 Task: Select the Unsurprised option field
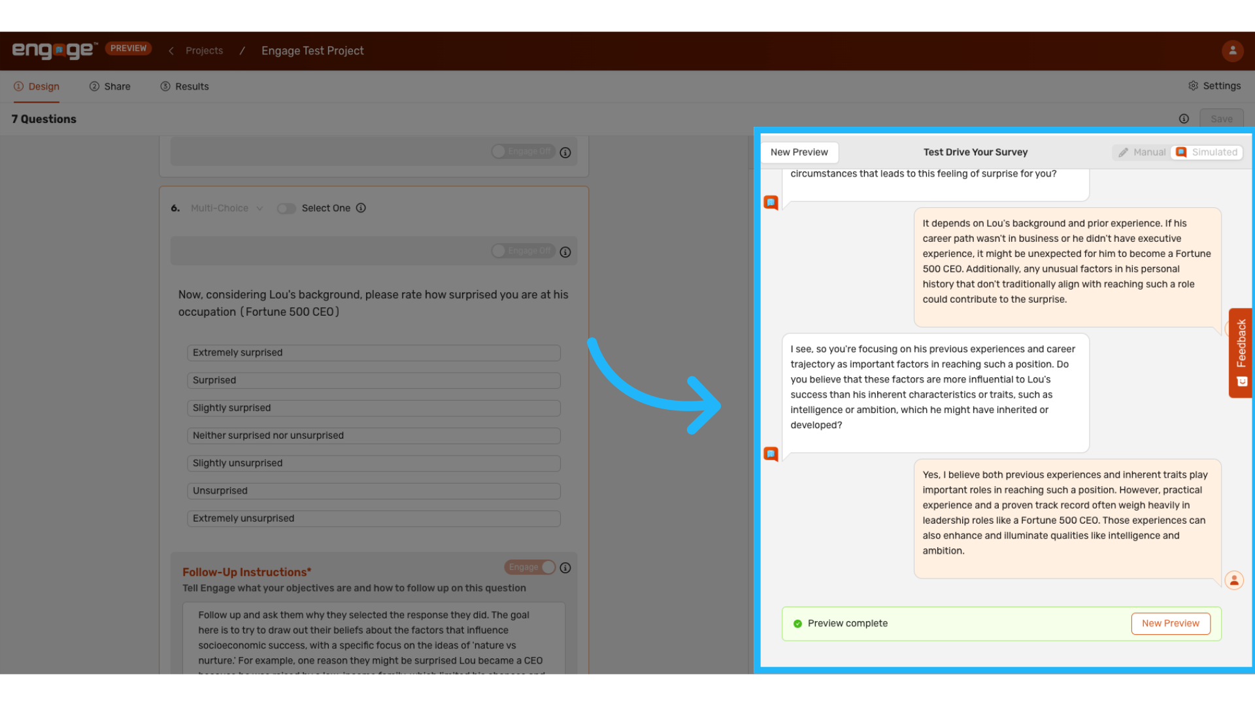pyautogui.click(x=374, y=491)
